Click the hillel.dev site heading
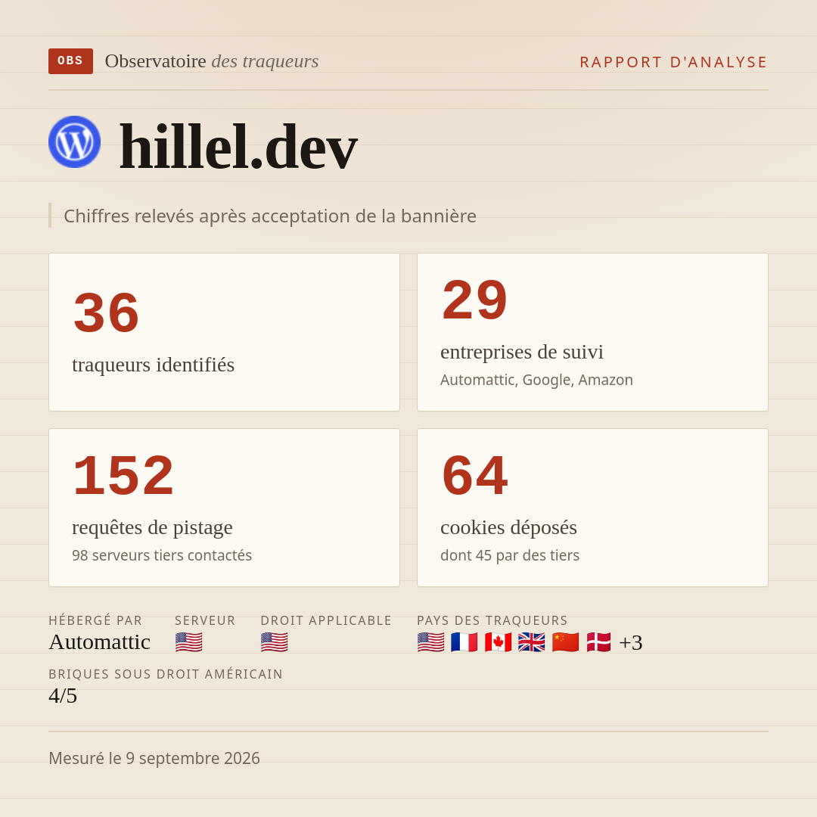The height and width of the screenshot is (817, 817). click(238, 147)
